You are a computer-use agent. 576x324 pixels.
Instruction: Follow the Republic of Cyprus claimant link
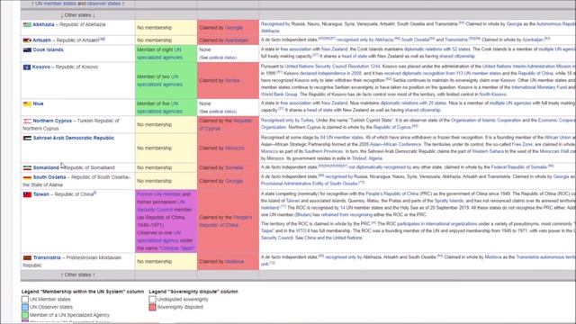point(226,124)
